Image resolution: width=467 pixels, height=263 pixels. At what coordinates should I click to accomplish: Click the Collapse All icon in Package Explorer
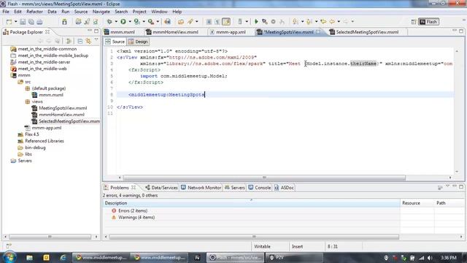pos(80,41)
